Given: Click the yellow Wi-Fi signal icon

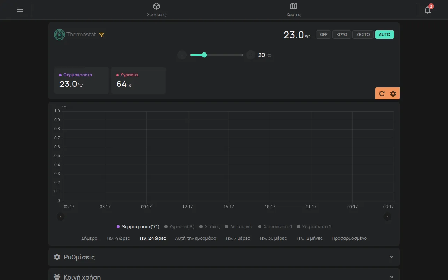Looking at the screenshot, I should click(101, 35).
